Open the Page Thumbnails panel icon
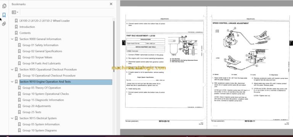This screenshot has width=293, height=137. tap(4, 6)
